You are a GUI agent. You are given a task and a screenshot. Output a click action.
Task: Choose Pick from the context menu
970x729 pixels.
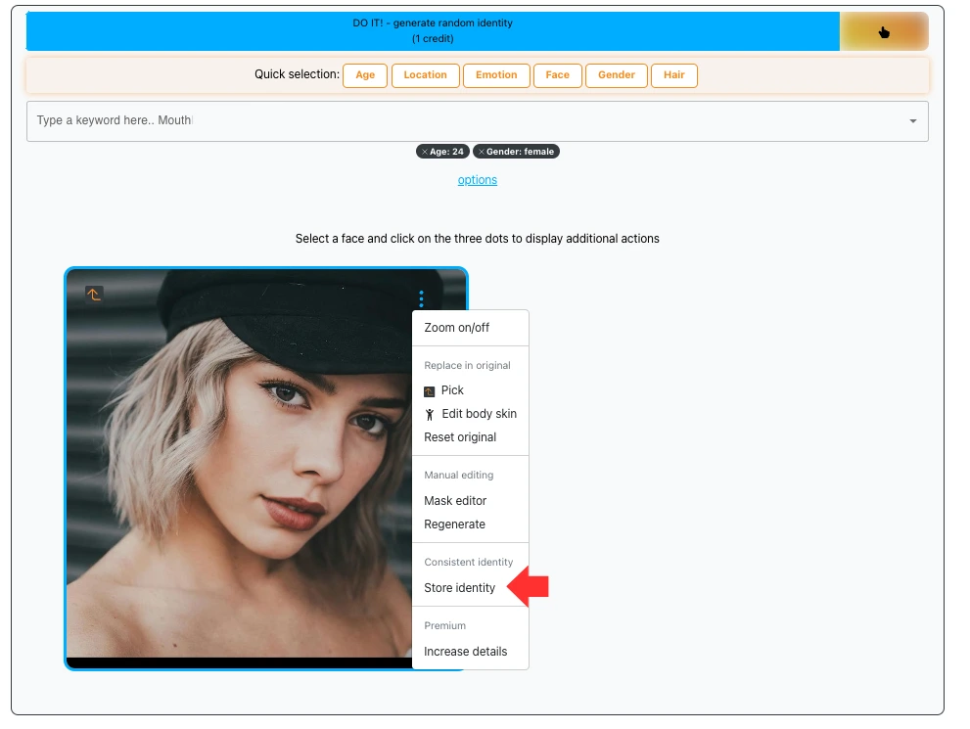click(x=451, y=390)
